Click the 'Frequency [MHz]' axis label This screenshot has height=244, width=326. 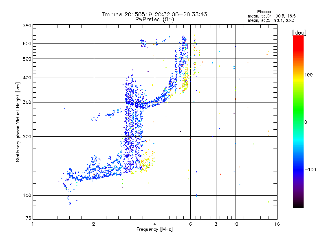tap(154, 229)
